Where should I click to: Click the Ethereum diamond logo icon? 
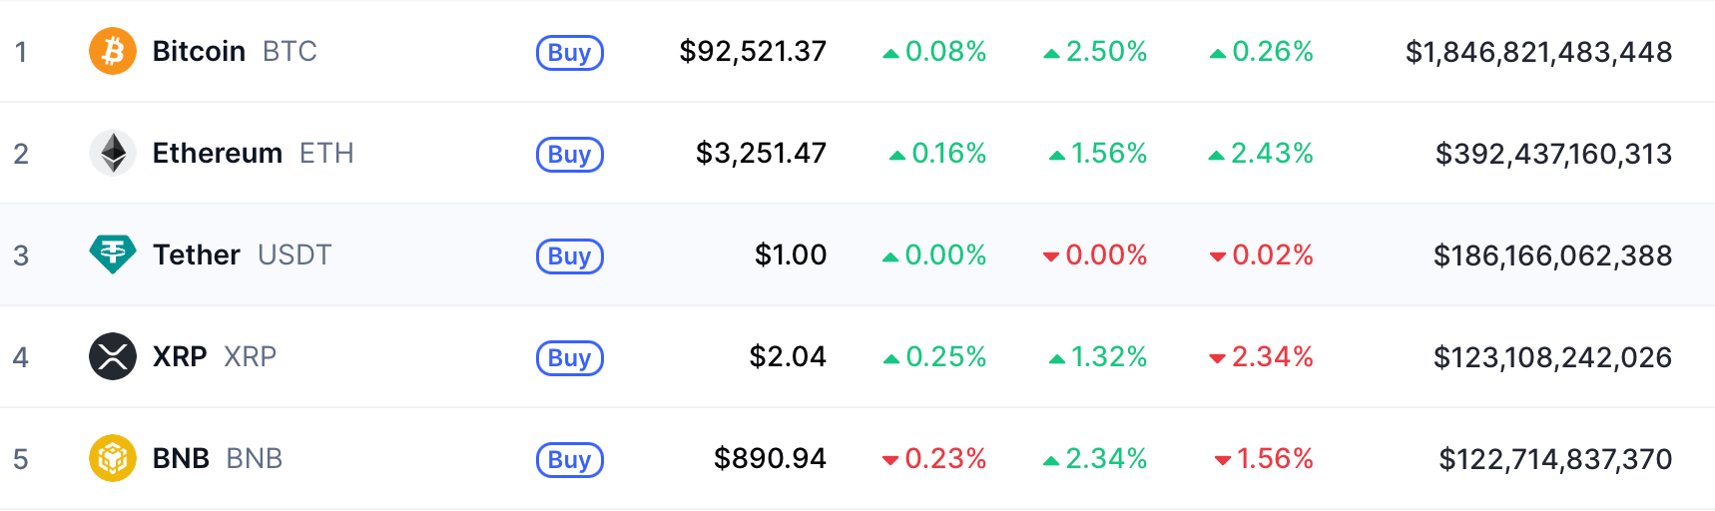113,153
